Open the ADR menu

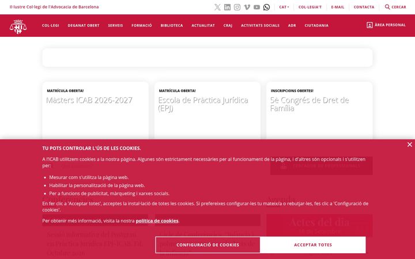pyautogui.click(x=292, y=25)
